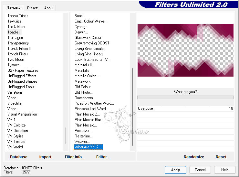
Task: Click the Cancel button
Action: pyautogui.click(x=200, y=170)
